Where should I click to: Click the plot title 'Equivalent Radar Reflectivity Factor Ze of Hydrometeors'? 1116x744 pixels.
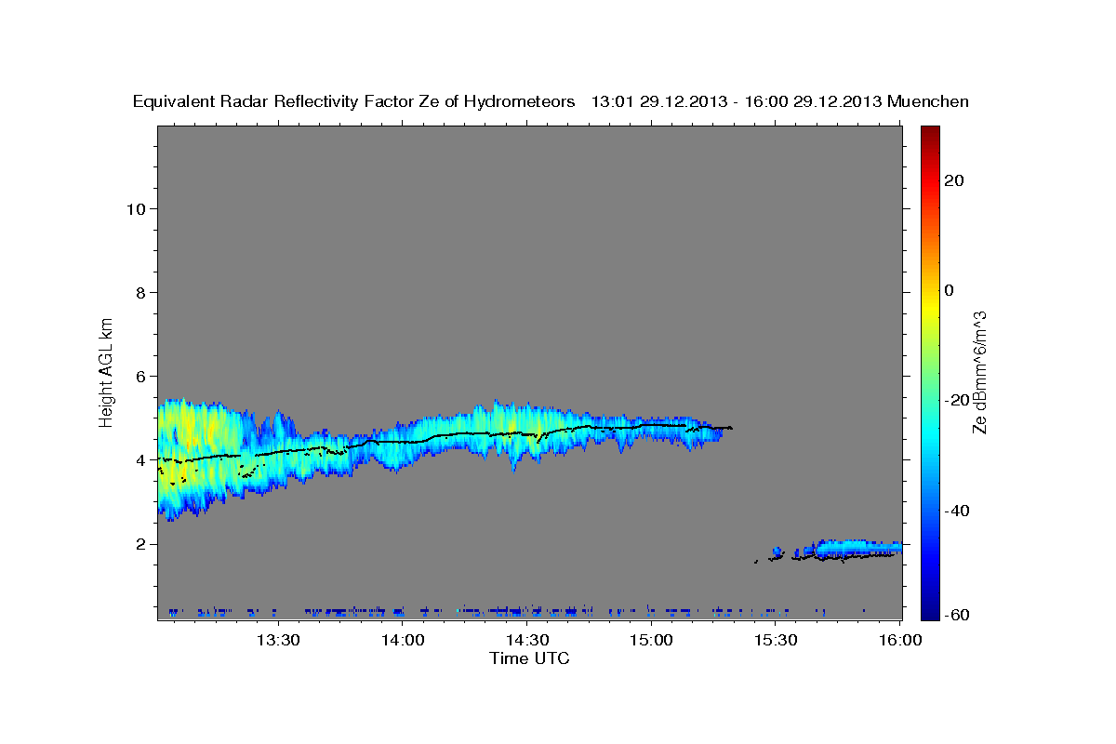[x=354, y=101]
